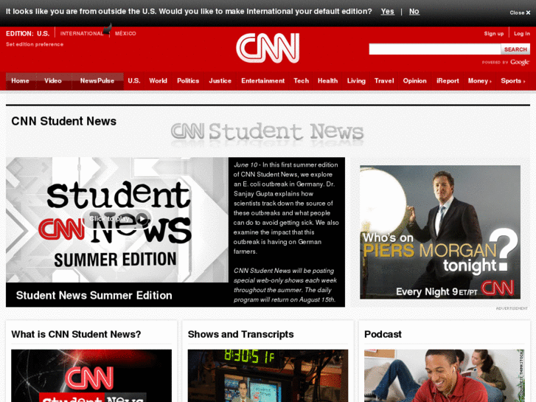Click the CNN Student News page title
The height and width of the screenshot is (402, 536).
64,121
